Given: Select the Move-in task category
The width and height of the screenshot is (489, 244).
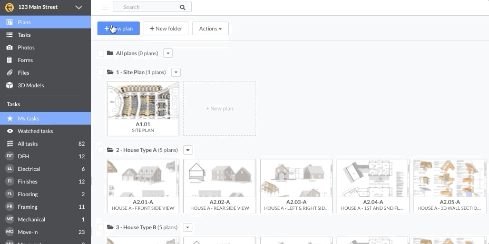Looking at the screenshot, I should [x=45, y=232].
